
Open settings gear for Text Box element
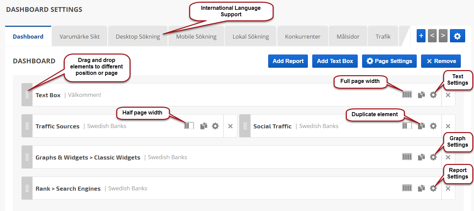pyautogui.click(x=433, y=95)
